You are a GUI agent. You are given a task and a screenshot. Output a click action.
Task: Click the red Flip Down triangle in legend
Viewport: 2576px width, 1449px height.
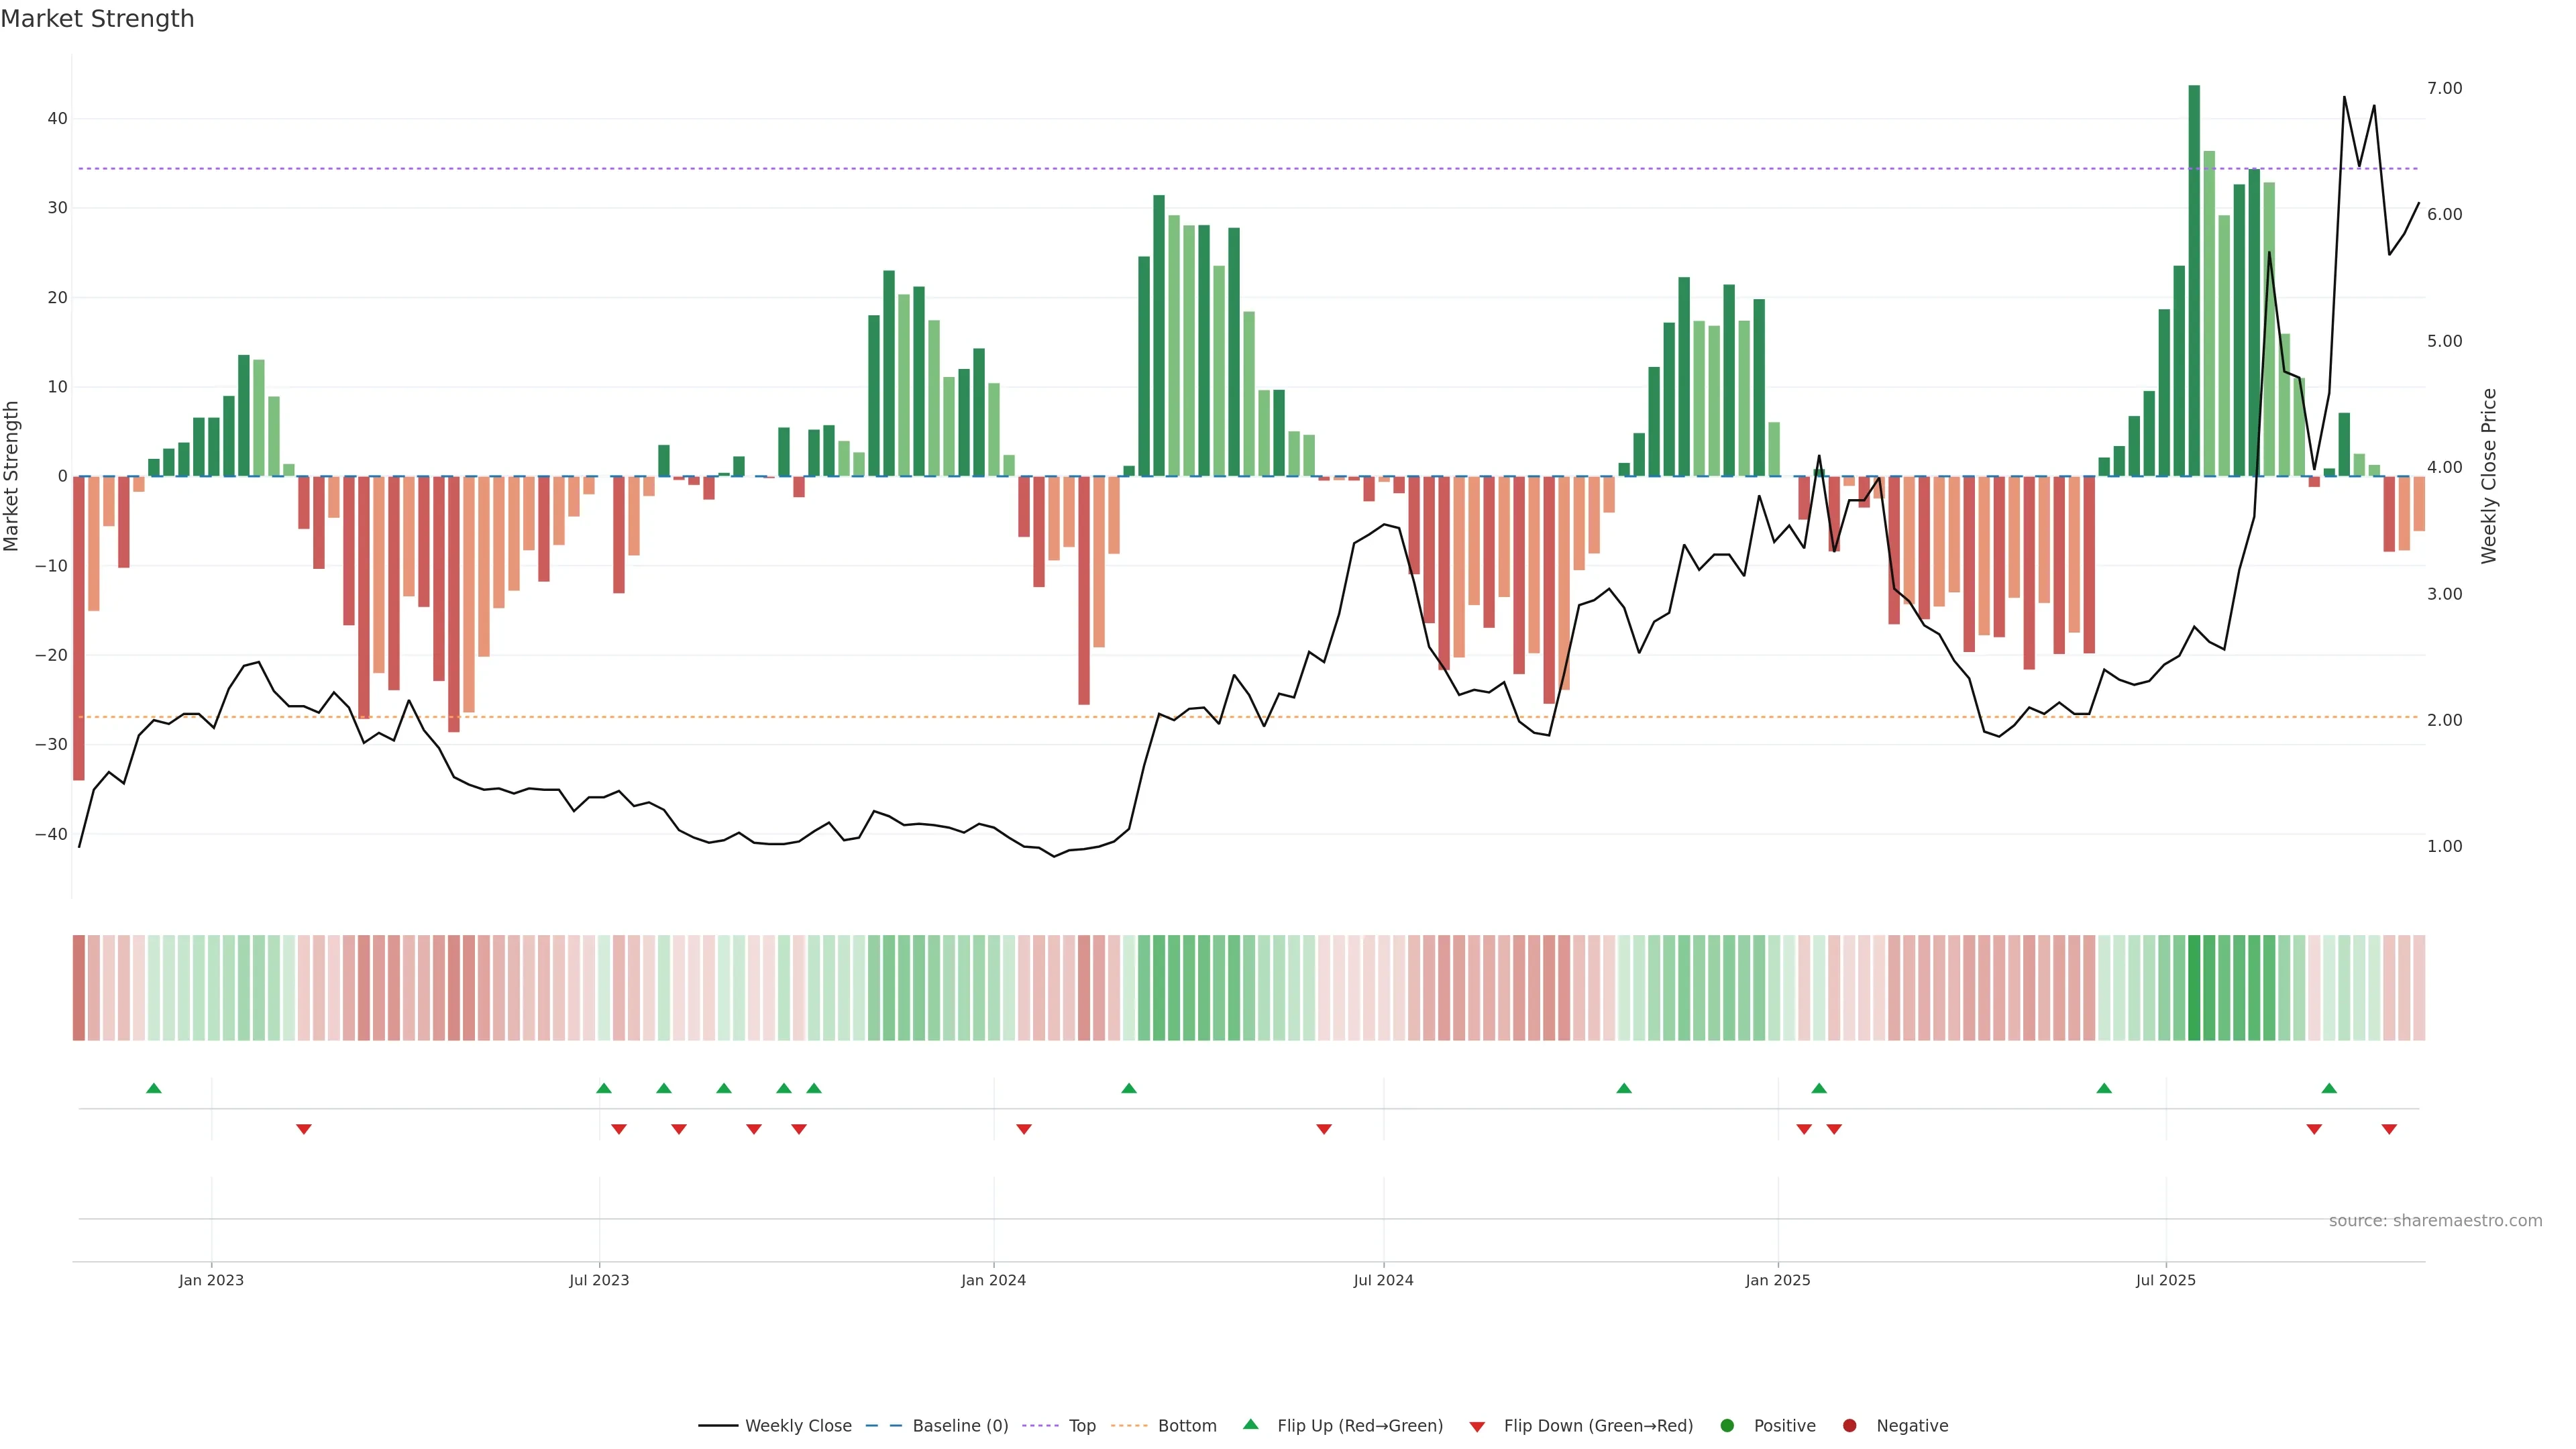[1477, 1427]
